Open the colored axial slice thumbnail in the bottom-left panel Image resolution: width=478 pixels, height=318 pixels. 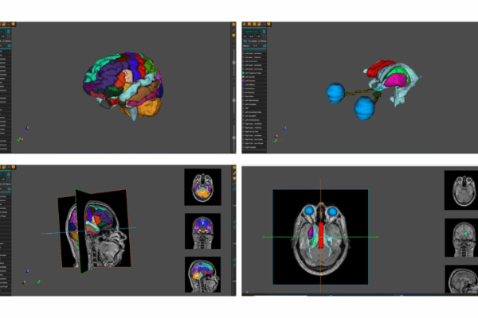[x=202, y=187]
